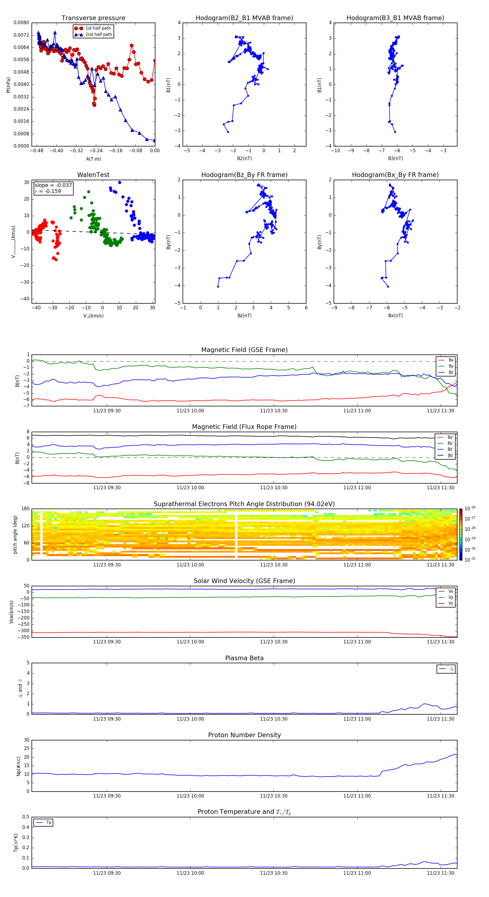The height and width of the screenshot is (897, 489).
Task: Click the '10^-26' colorbar tick label
Action: coord(470,508)
